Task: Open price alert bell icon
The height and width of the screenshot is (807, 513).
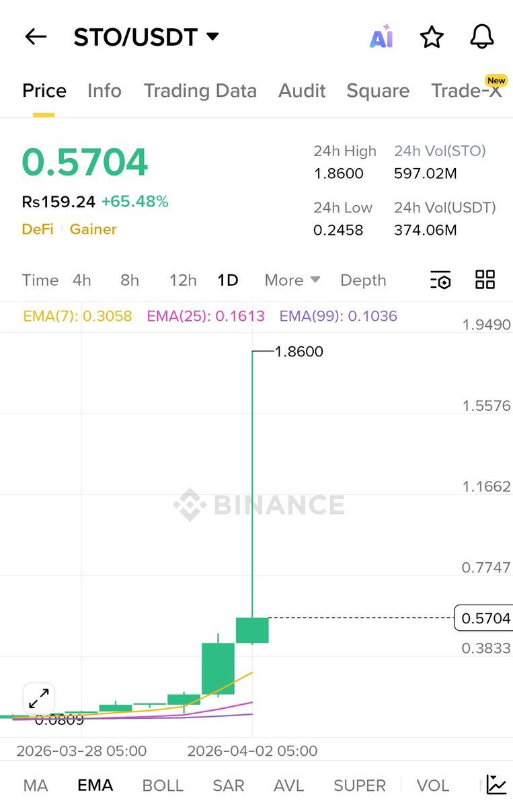Action: [482, 37]
